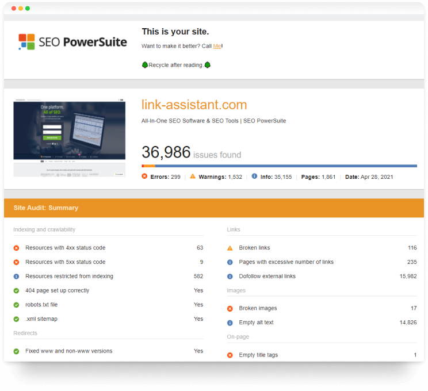Click the 'robots.txt file' row label

click(x=41, y=305)
